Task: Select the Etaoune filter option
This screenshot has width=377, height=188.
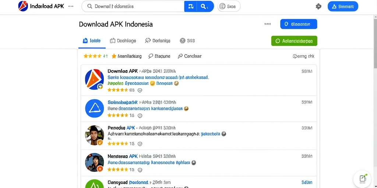Action: pyautogui.click(x=159, y=56)
